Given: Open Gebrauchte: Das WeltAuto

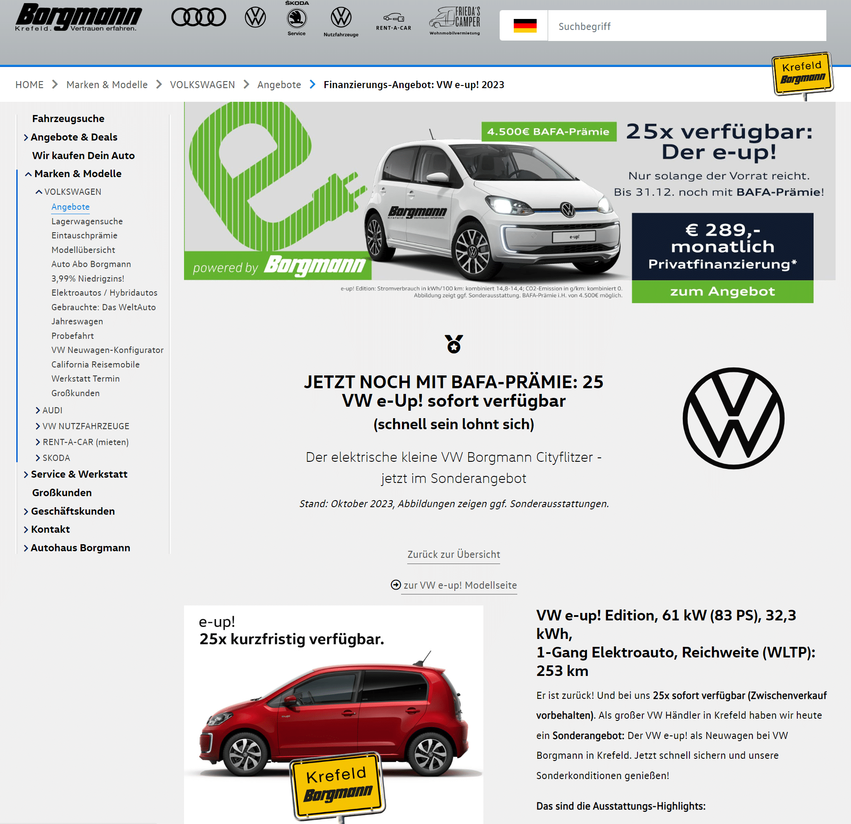Looking at the screenshot, I should click(103, 307).
